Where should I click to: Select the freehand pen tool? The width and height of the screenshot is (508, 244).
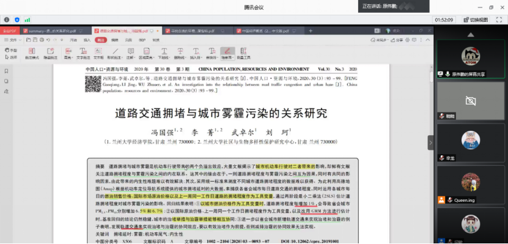pyautogui.click(x=227, y=53)
